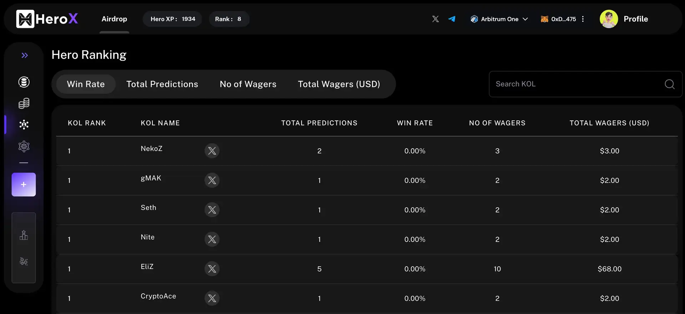685x314 pixels.
Task: Select the network nodes sidebar icon
Action: click(x=24, y=124)
